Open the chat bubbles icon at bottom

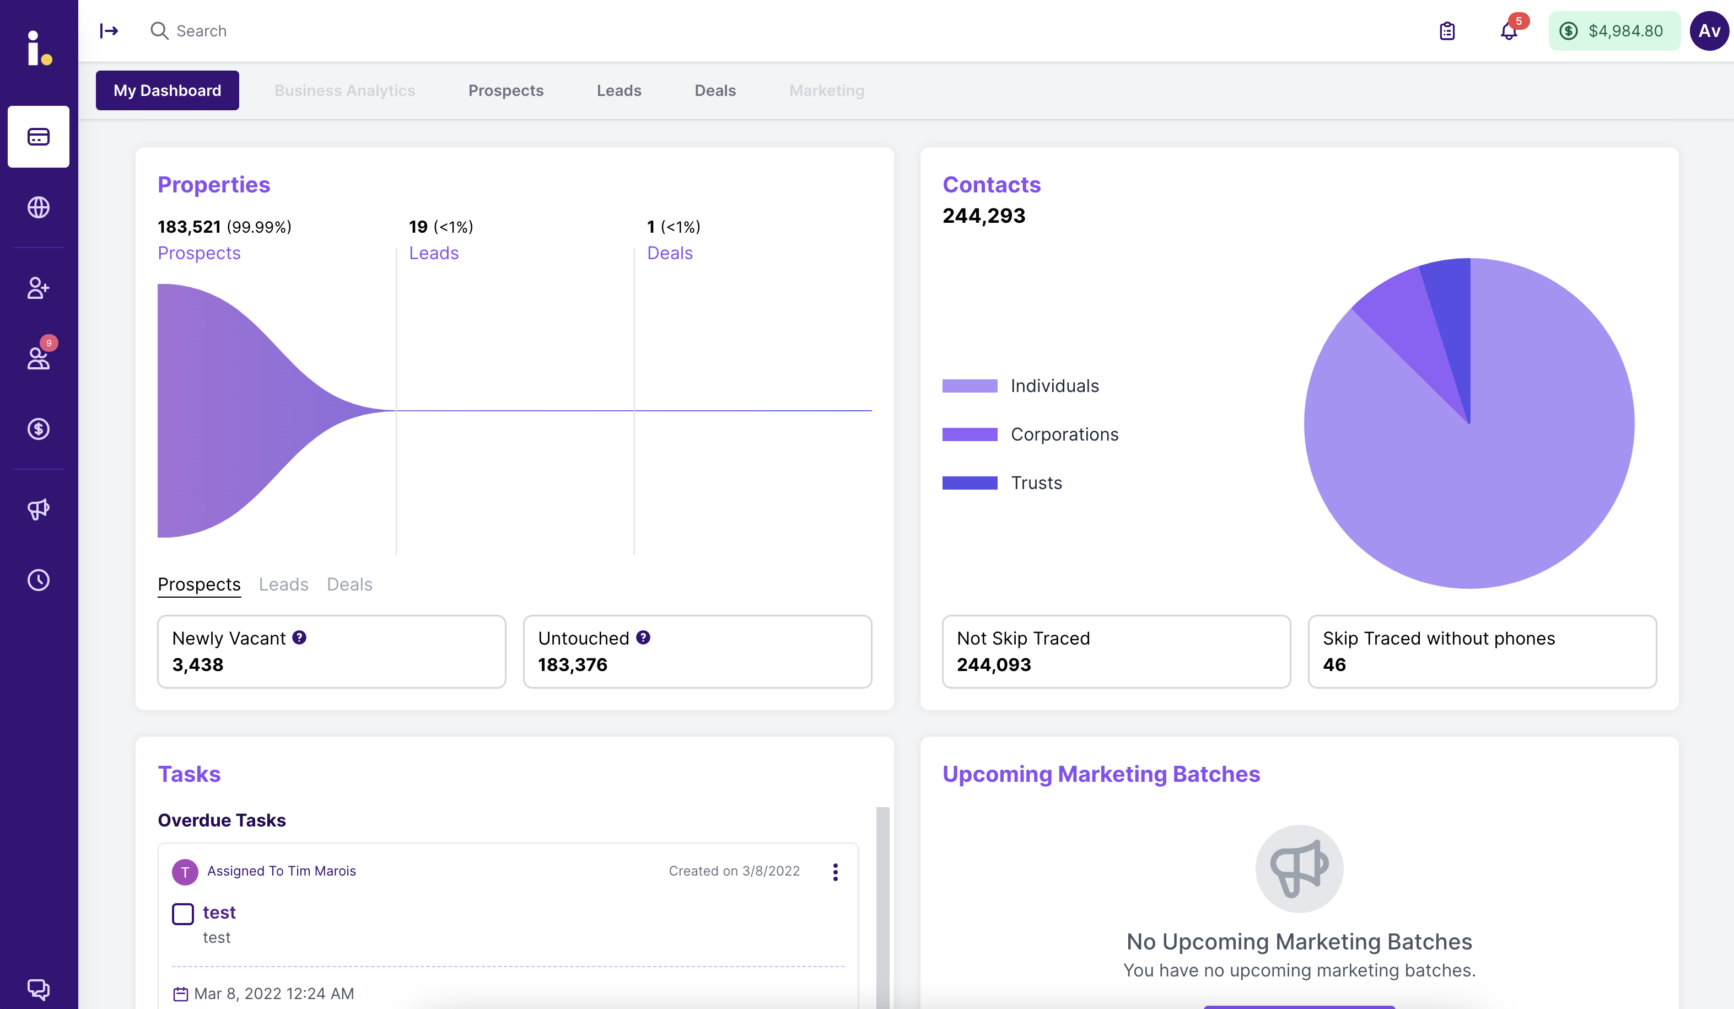pos(39,989)
